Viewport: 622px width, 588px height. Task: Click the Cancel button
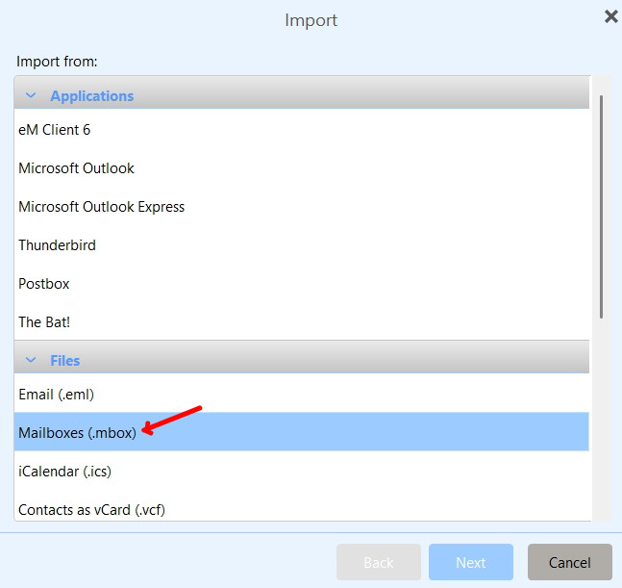pos(570,562)
